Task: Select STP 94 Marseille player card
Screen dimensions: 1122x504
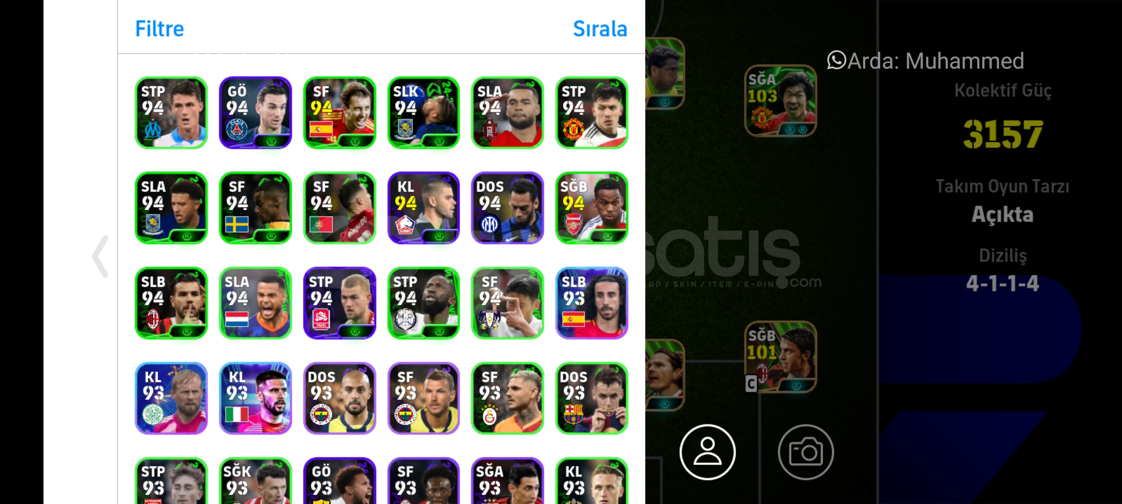Action: tap(171, 113)
